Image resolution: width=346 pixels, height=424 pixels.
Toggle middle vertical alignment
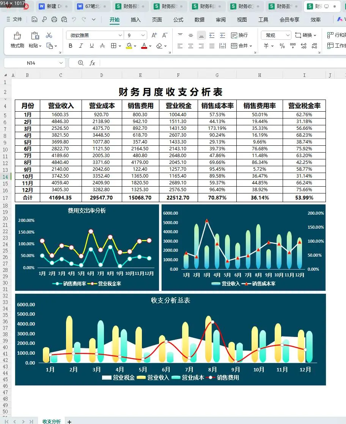191,35
